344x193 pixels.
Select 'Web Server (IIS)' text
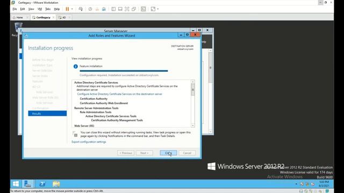(84, 126)
